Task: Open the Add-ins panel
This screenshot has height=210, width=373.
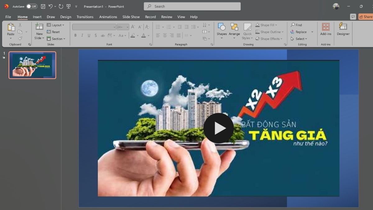Action: 326,29
